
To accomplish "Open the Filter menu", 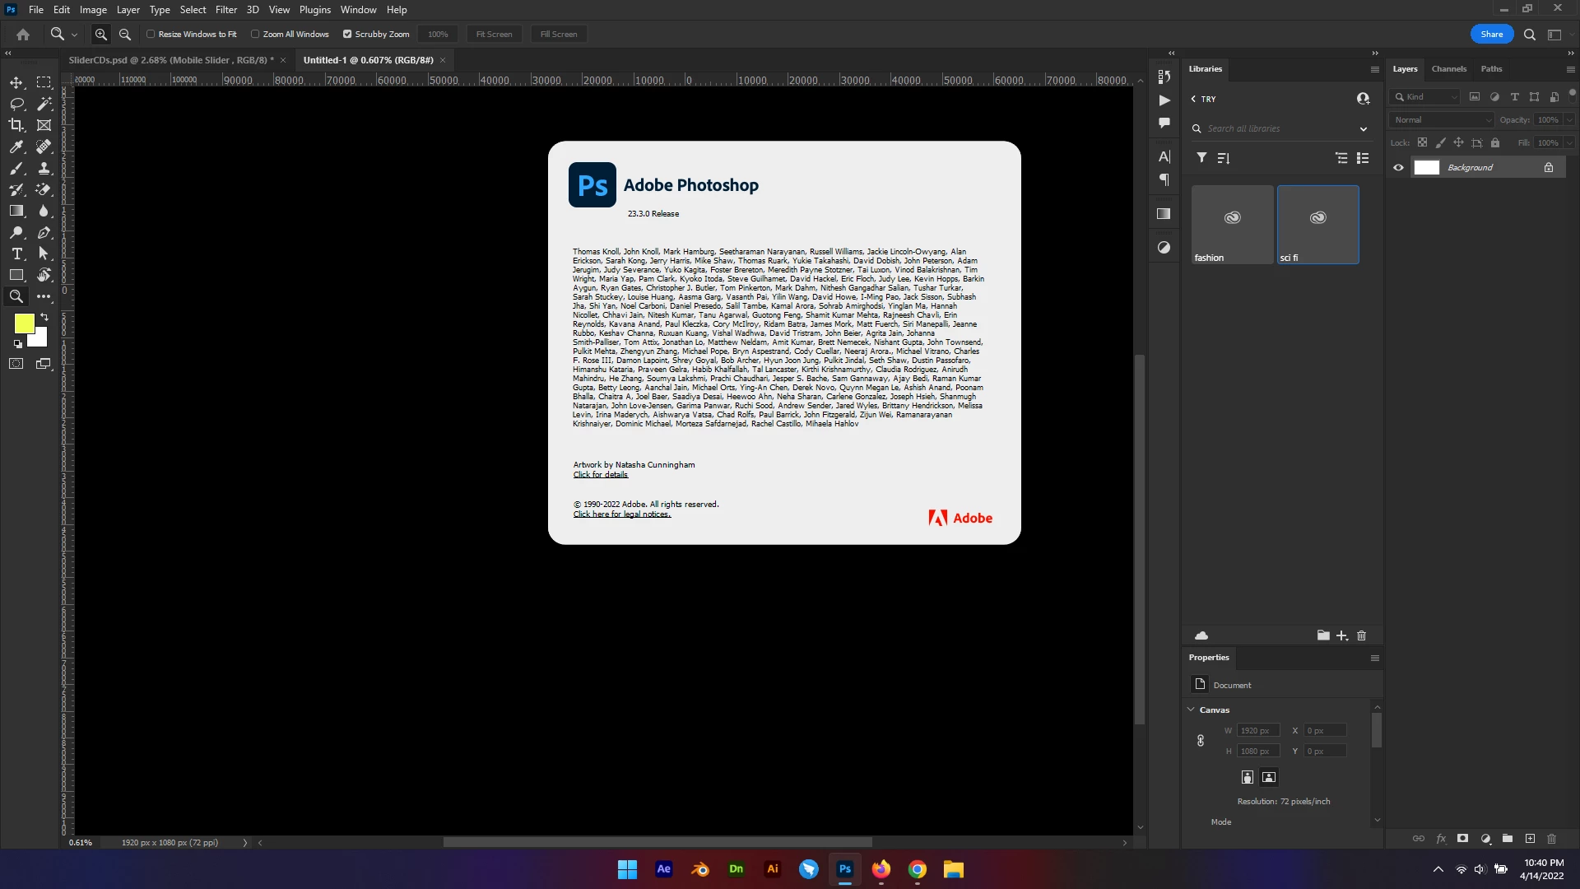I will (225, 10).
